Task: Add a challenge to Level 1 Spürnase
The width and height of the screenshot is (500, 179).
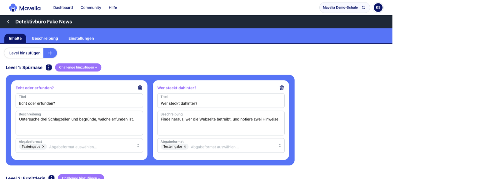Action: [x=78, y=67]
